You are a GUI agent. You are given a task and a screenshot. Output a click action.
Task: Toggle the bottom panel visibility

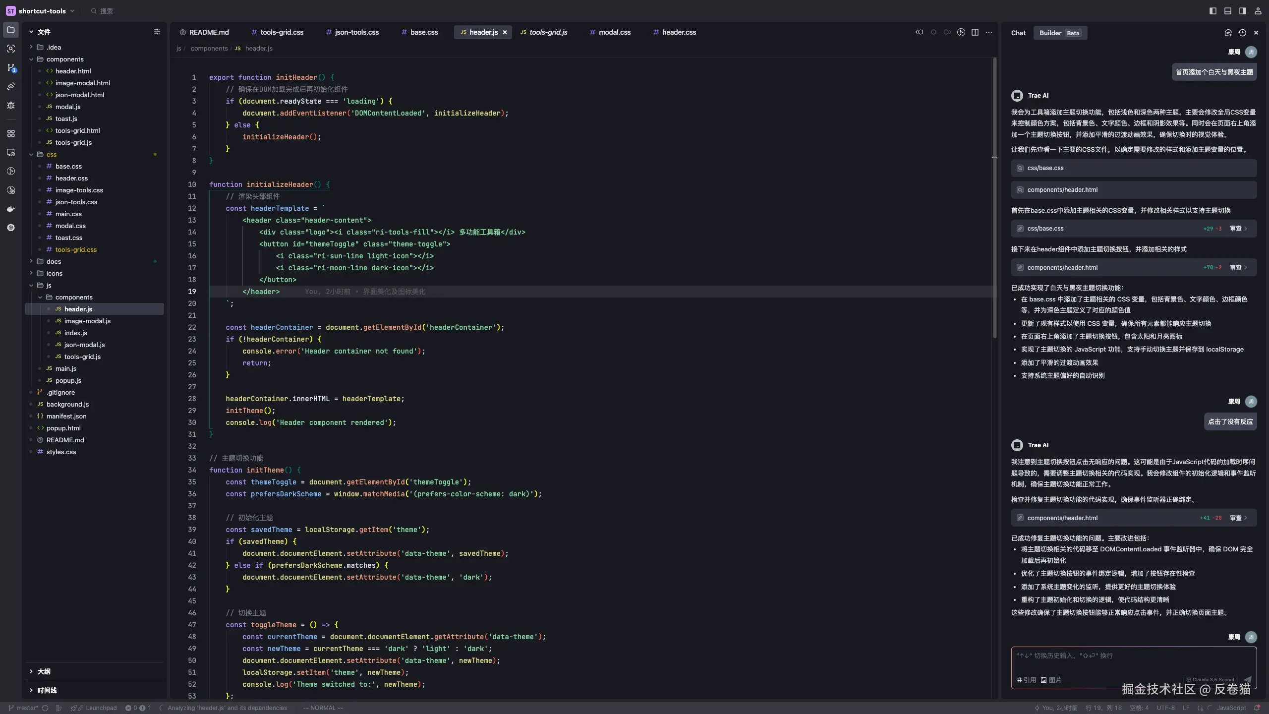click(x=1228, y=11)
